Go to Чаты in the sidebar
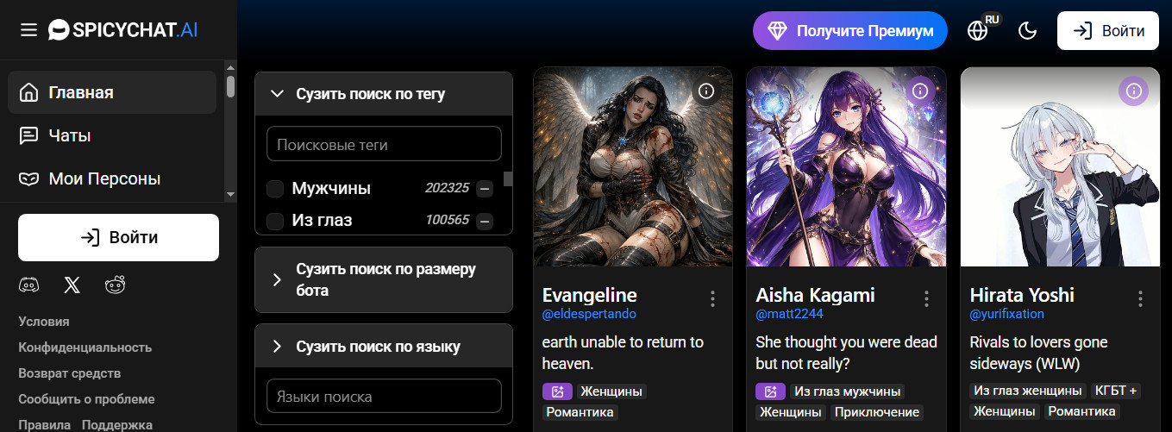The image size is (1172, 432). point(69,135)
